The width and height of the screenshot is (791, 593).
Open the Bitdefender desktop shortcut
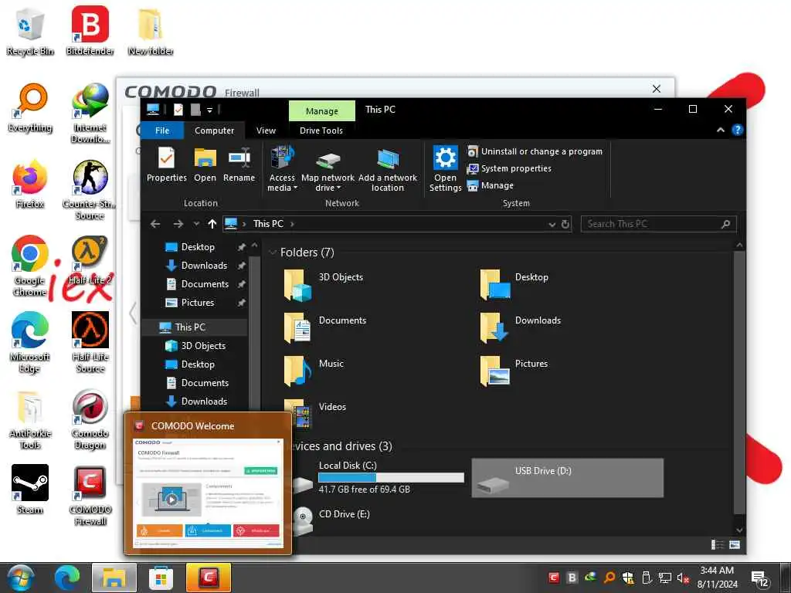coord(90,31)
